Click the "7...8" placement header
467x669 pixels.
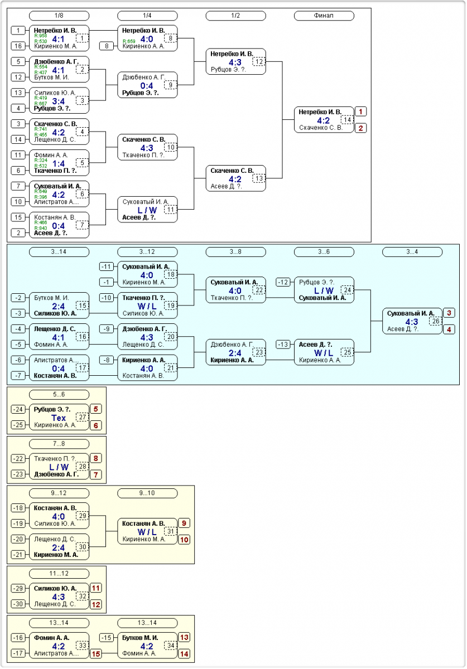click(59, 444)
